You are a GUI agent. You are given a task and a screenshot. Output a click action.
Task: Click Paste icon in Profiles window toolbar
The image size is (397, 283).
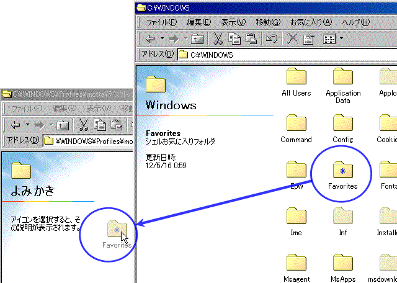coord(117,125)
